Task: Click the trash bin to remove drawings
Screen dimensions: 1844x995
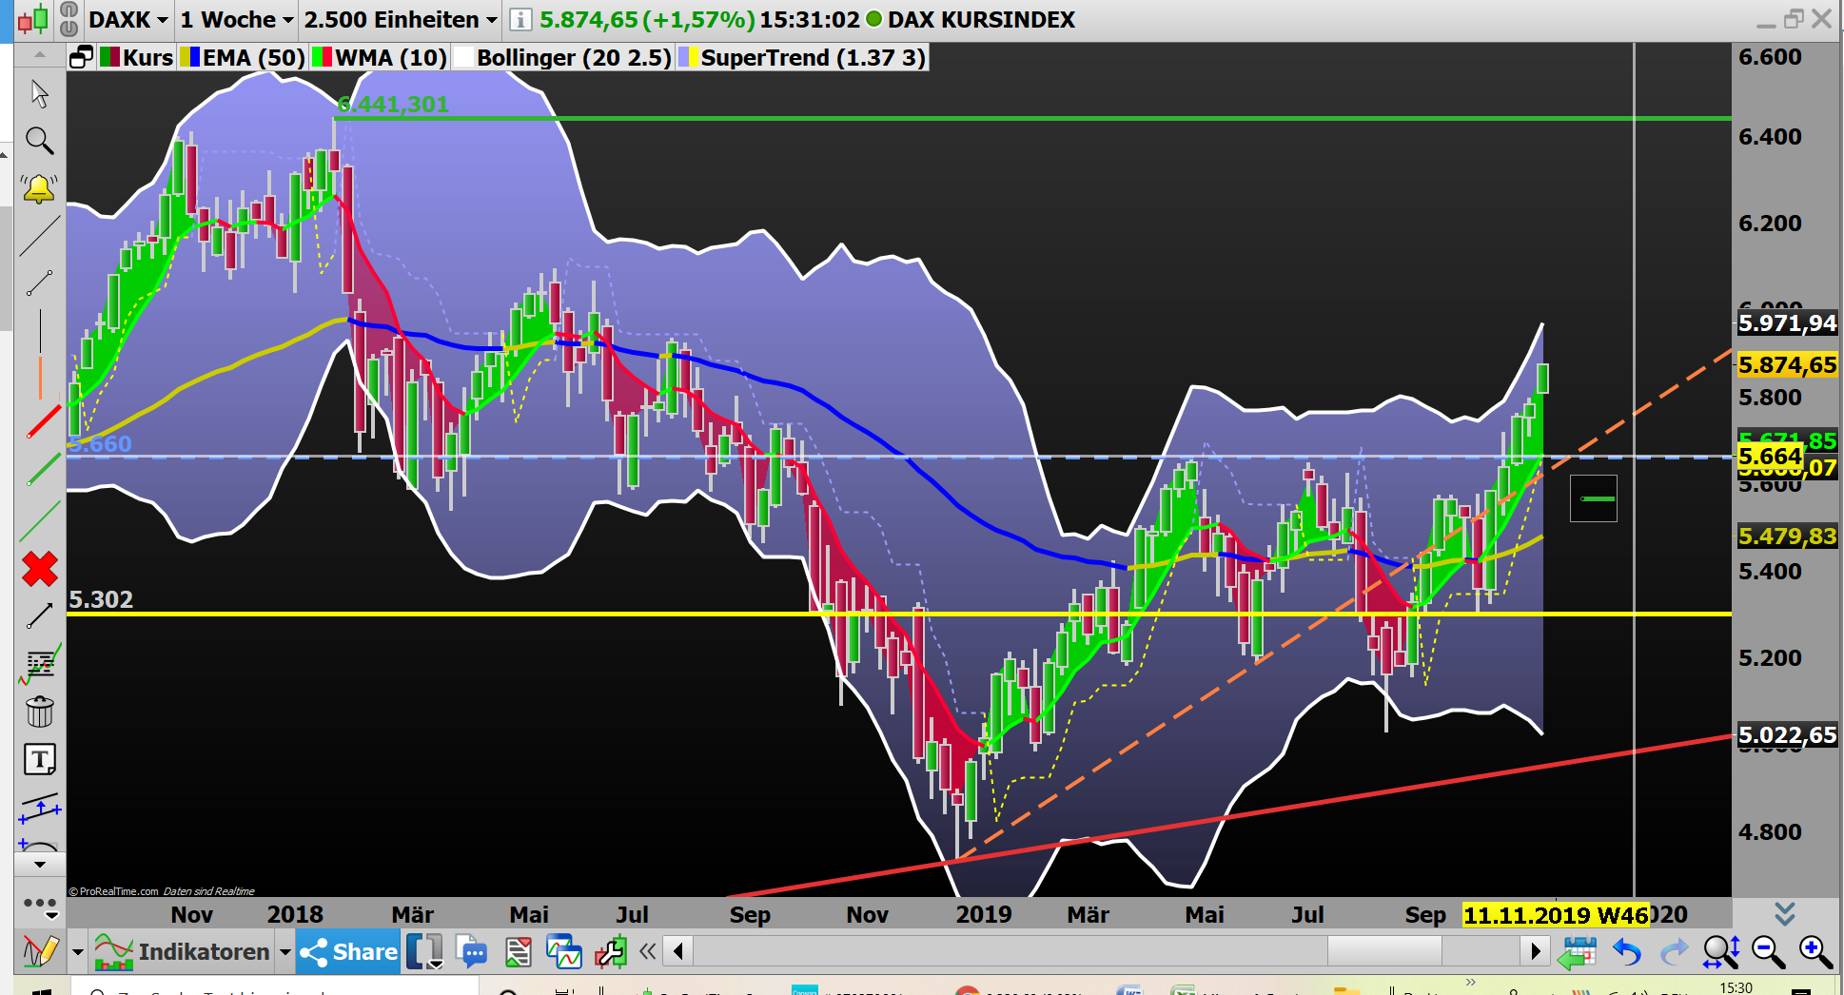Action: (40, 710)
